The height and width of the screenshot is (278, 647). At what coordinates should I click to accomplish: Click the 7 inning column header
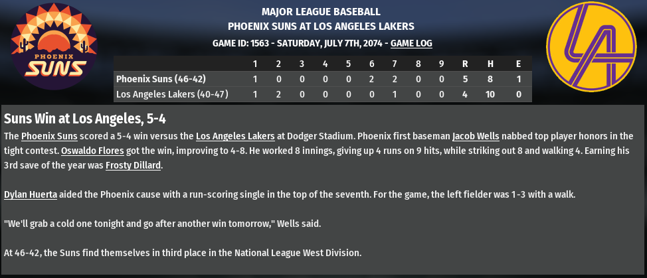coord(395,64)
